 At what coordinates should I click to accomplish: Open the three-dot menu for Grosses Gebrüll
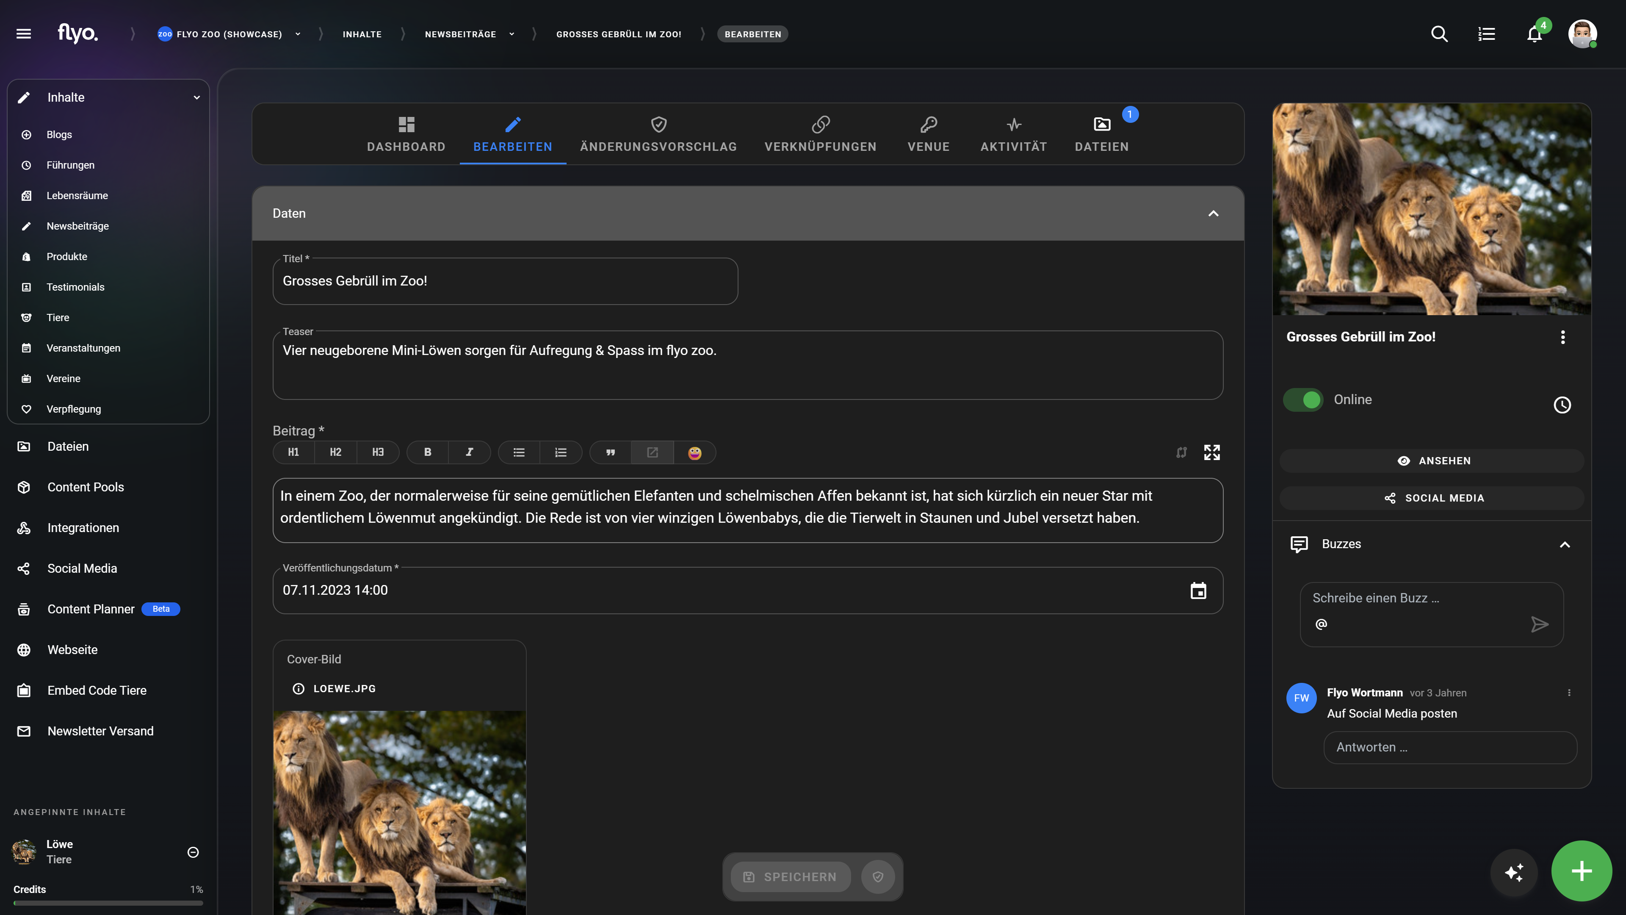coord(1563,337)
